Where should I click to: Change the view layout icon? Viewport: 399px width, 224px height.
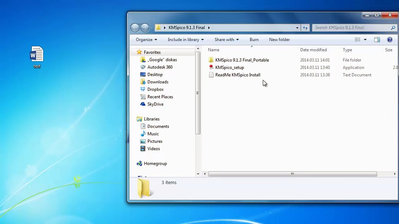pyautogui.click(x=358, y=40)
